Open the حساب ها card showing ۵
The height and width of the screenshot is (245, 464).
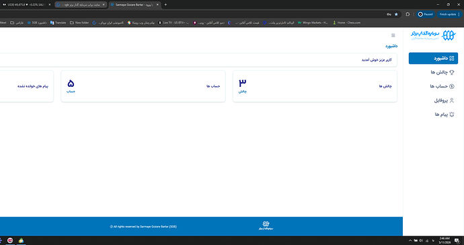point(143,86)
